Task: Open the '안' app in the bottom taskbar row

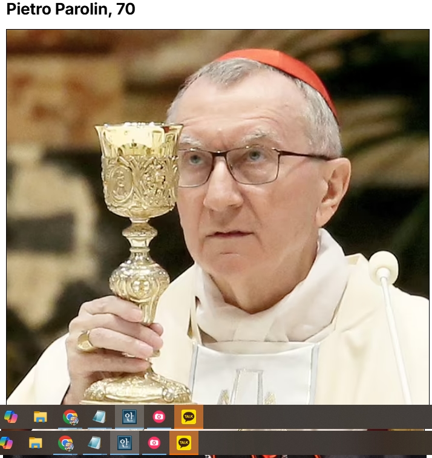Action: click(x=125, y=443)
